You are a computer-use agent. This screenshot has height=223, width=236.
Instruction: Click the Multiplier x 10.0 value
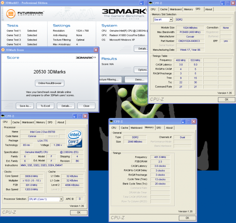point(32,180)
